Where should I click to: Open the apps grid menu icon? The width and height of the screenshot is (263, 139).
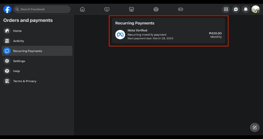[226, 9]
